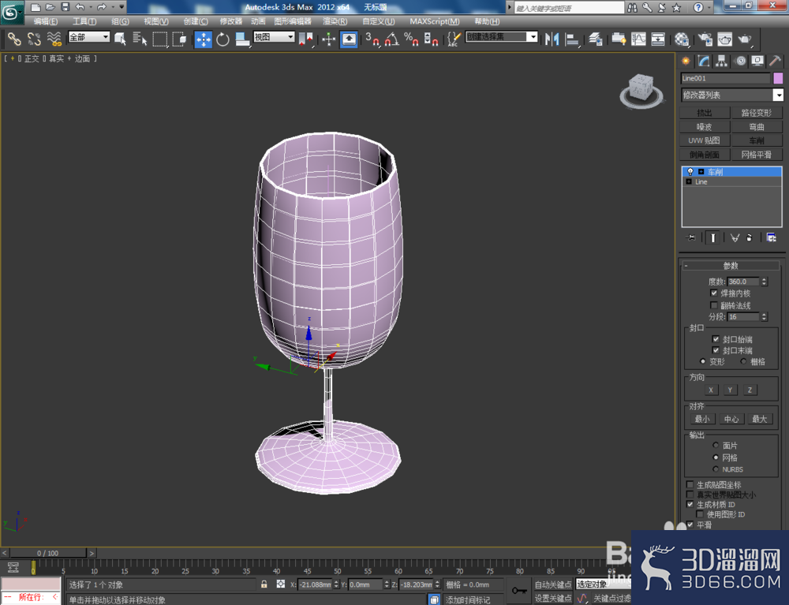Open Curve Editor icon
The image size is (789, 605).
tap(638, 39)
